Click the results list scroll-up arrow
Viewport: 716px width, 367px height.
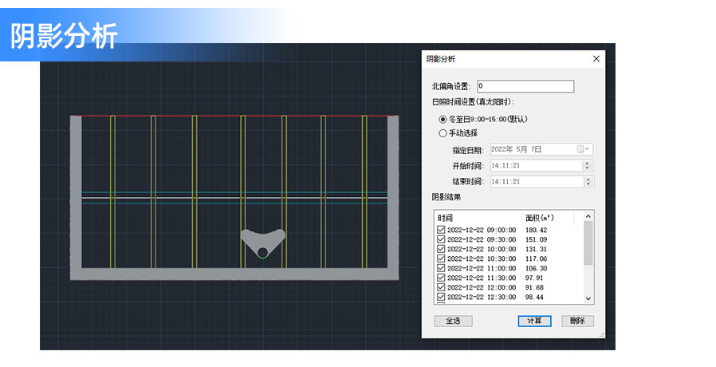589,216
